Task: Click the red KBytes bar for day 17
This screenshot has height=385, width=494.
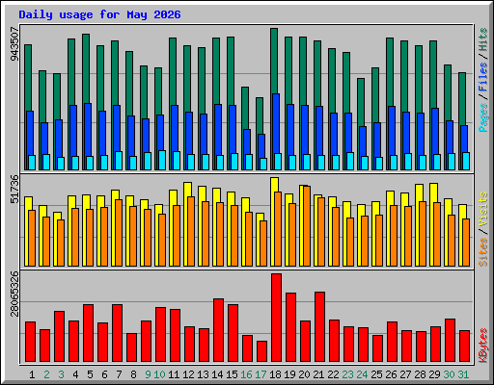Action: [x=261, y=351]
